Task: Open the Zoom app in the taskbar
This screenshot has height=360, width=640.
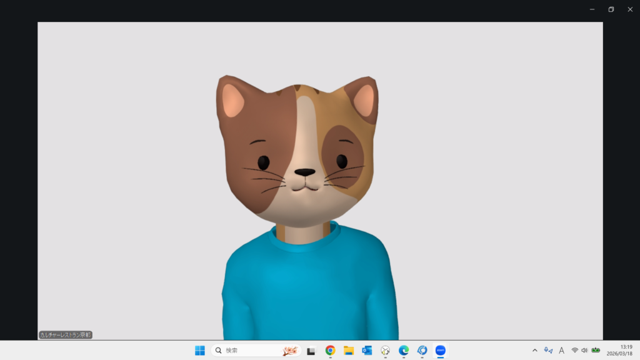Action: [440, 351]
